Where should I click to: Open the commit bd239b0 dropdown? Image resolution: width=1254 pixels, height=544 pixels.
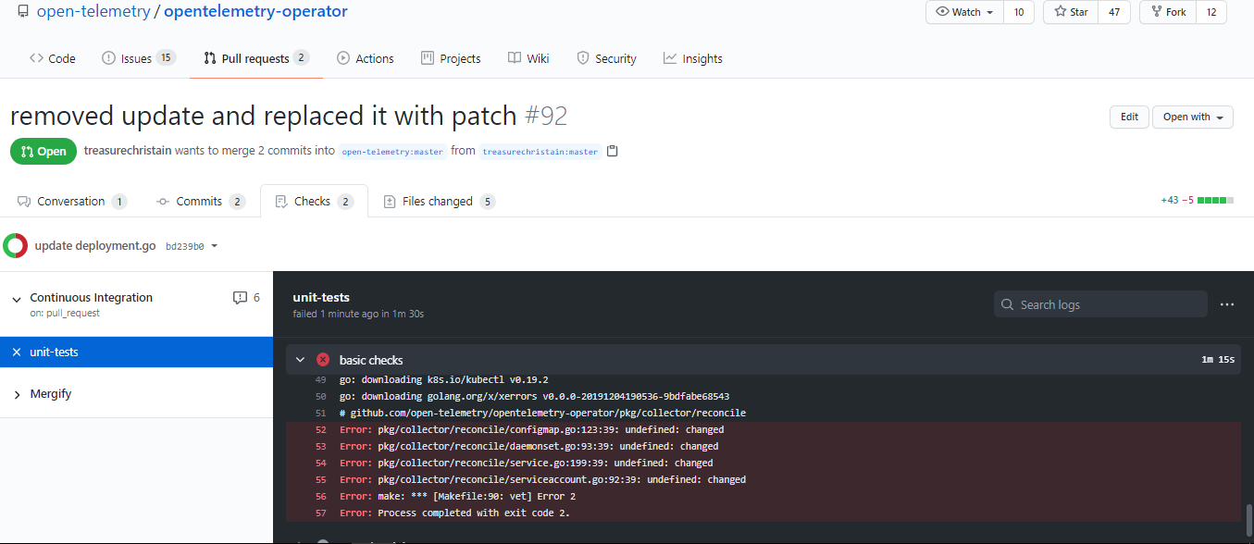coord(192,246)
